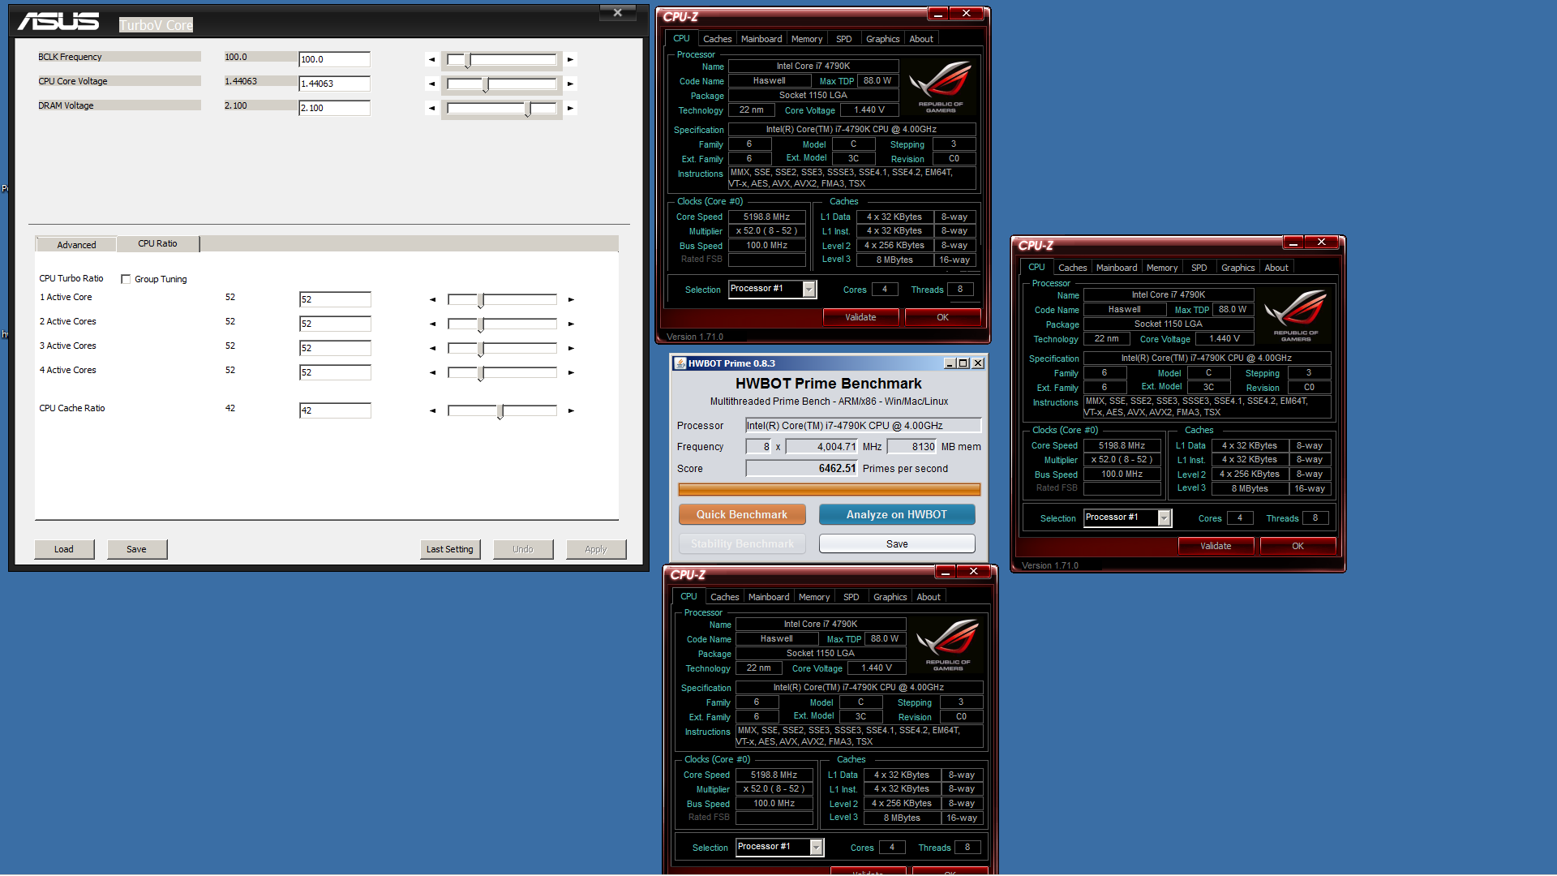Click the DRAM Voltage input field

[x=335, y=108]
